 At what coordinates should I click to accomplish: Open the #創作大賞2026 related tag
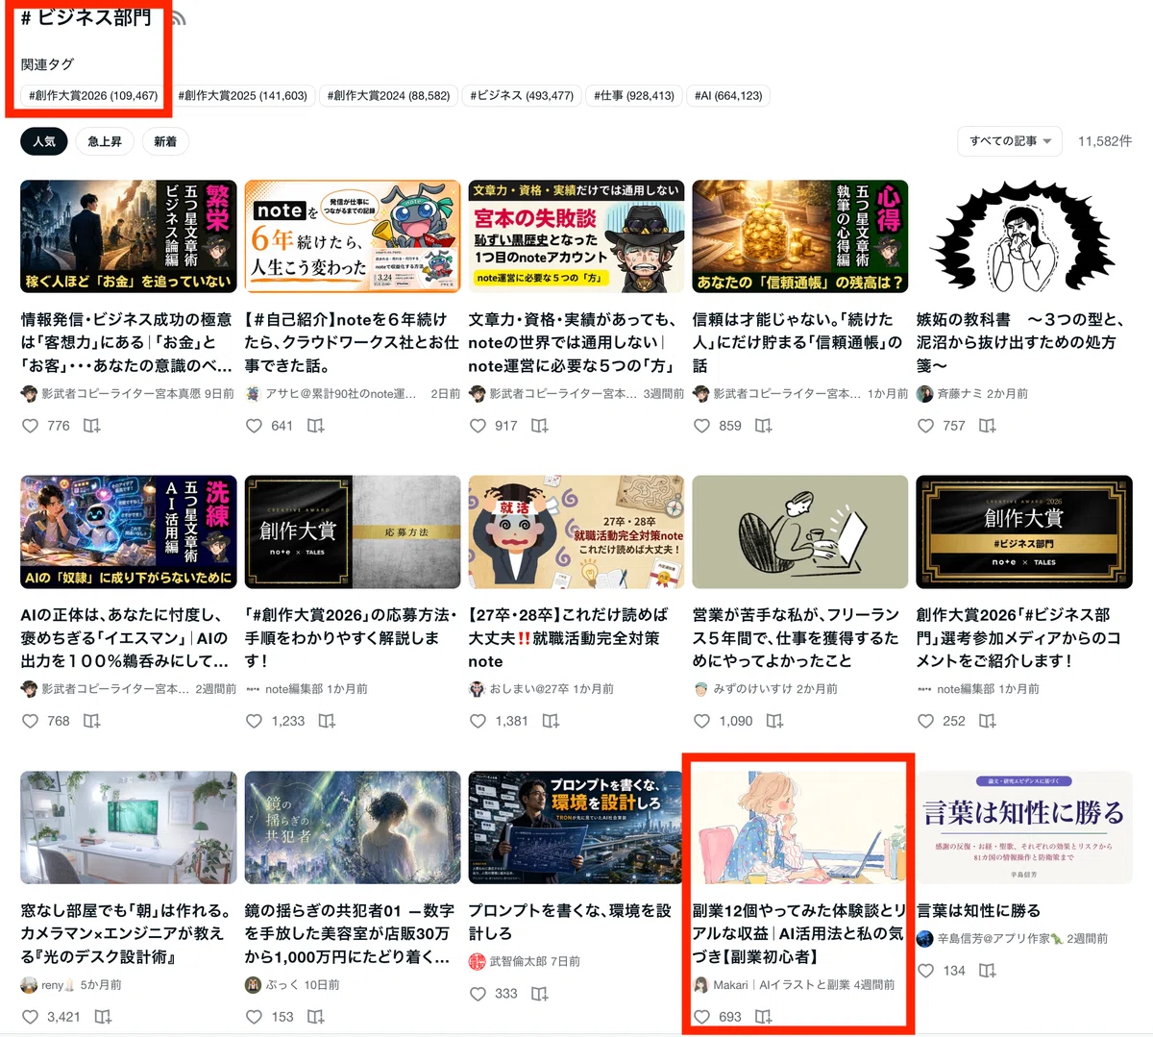click(x=93, y=96)
